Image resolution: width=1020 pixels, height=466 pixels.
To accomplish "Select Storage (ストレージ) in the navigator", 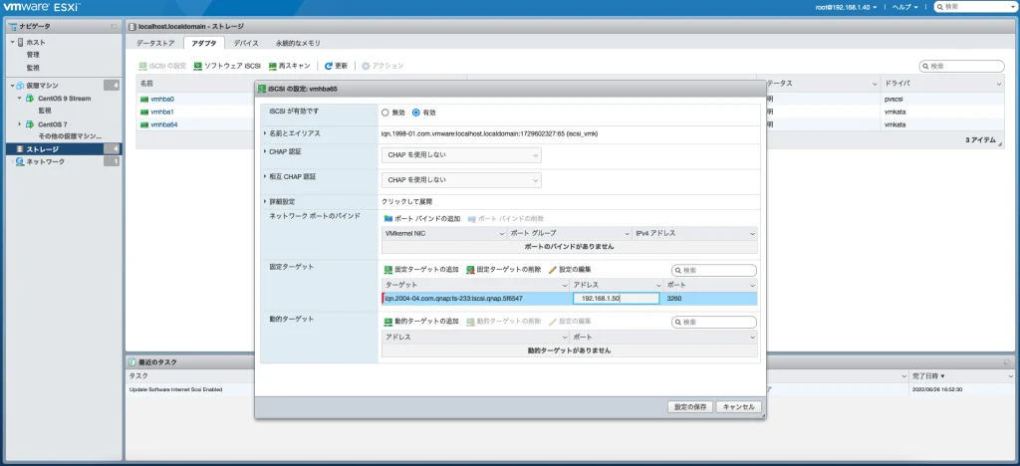I will pyautogui.click(x=64, y=149).
